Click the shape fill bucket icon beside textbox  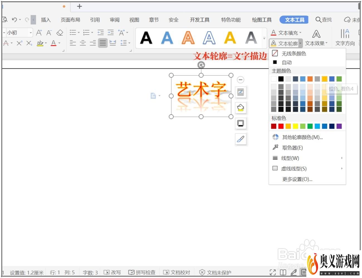[x=241, y=108]
